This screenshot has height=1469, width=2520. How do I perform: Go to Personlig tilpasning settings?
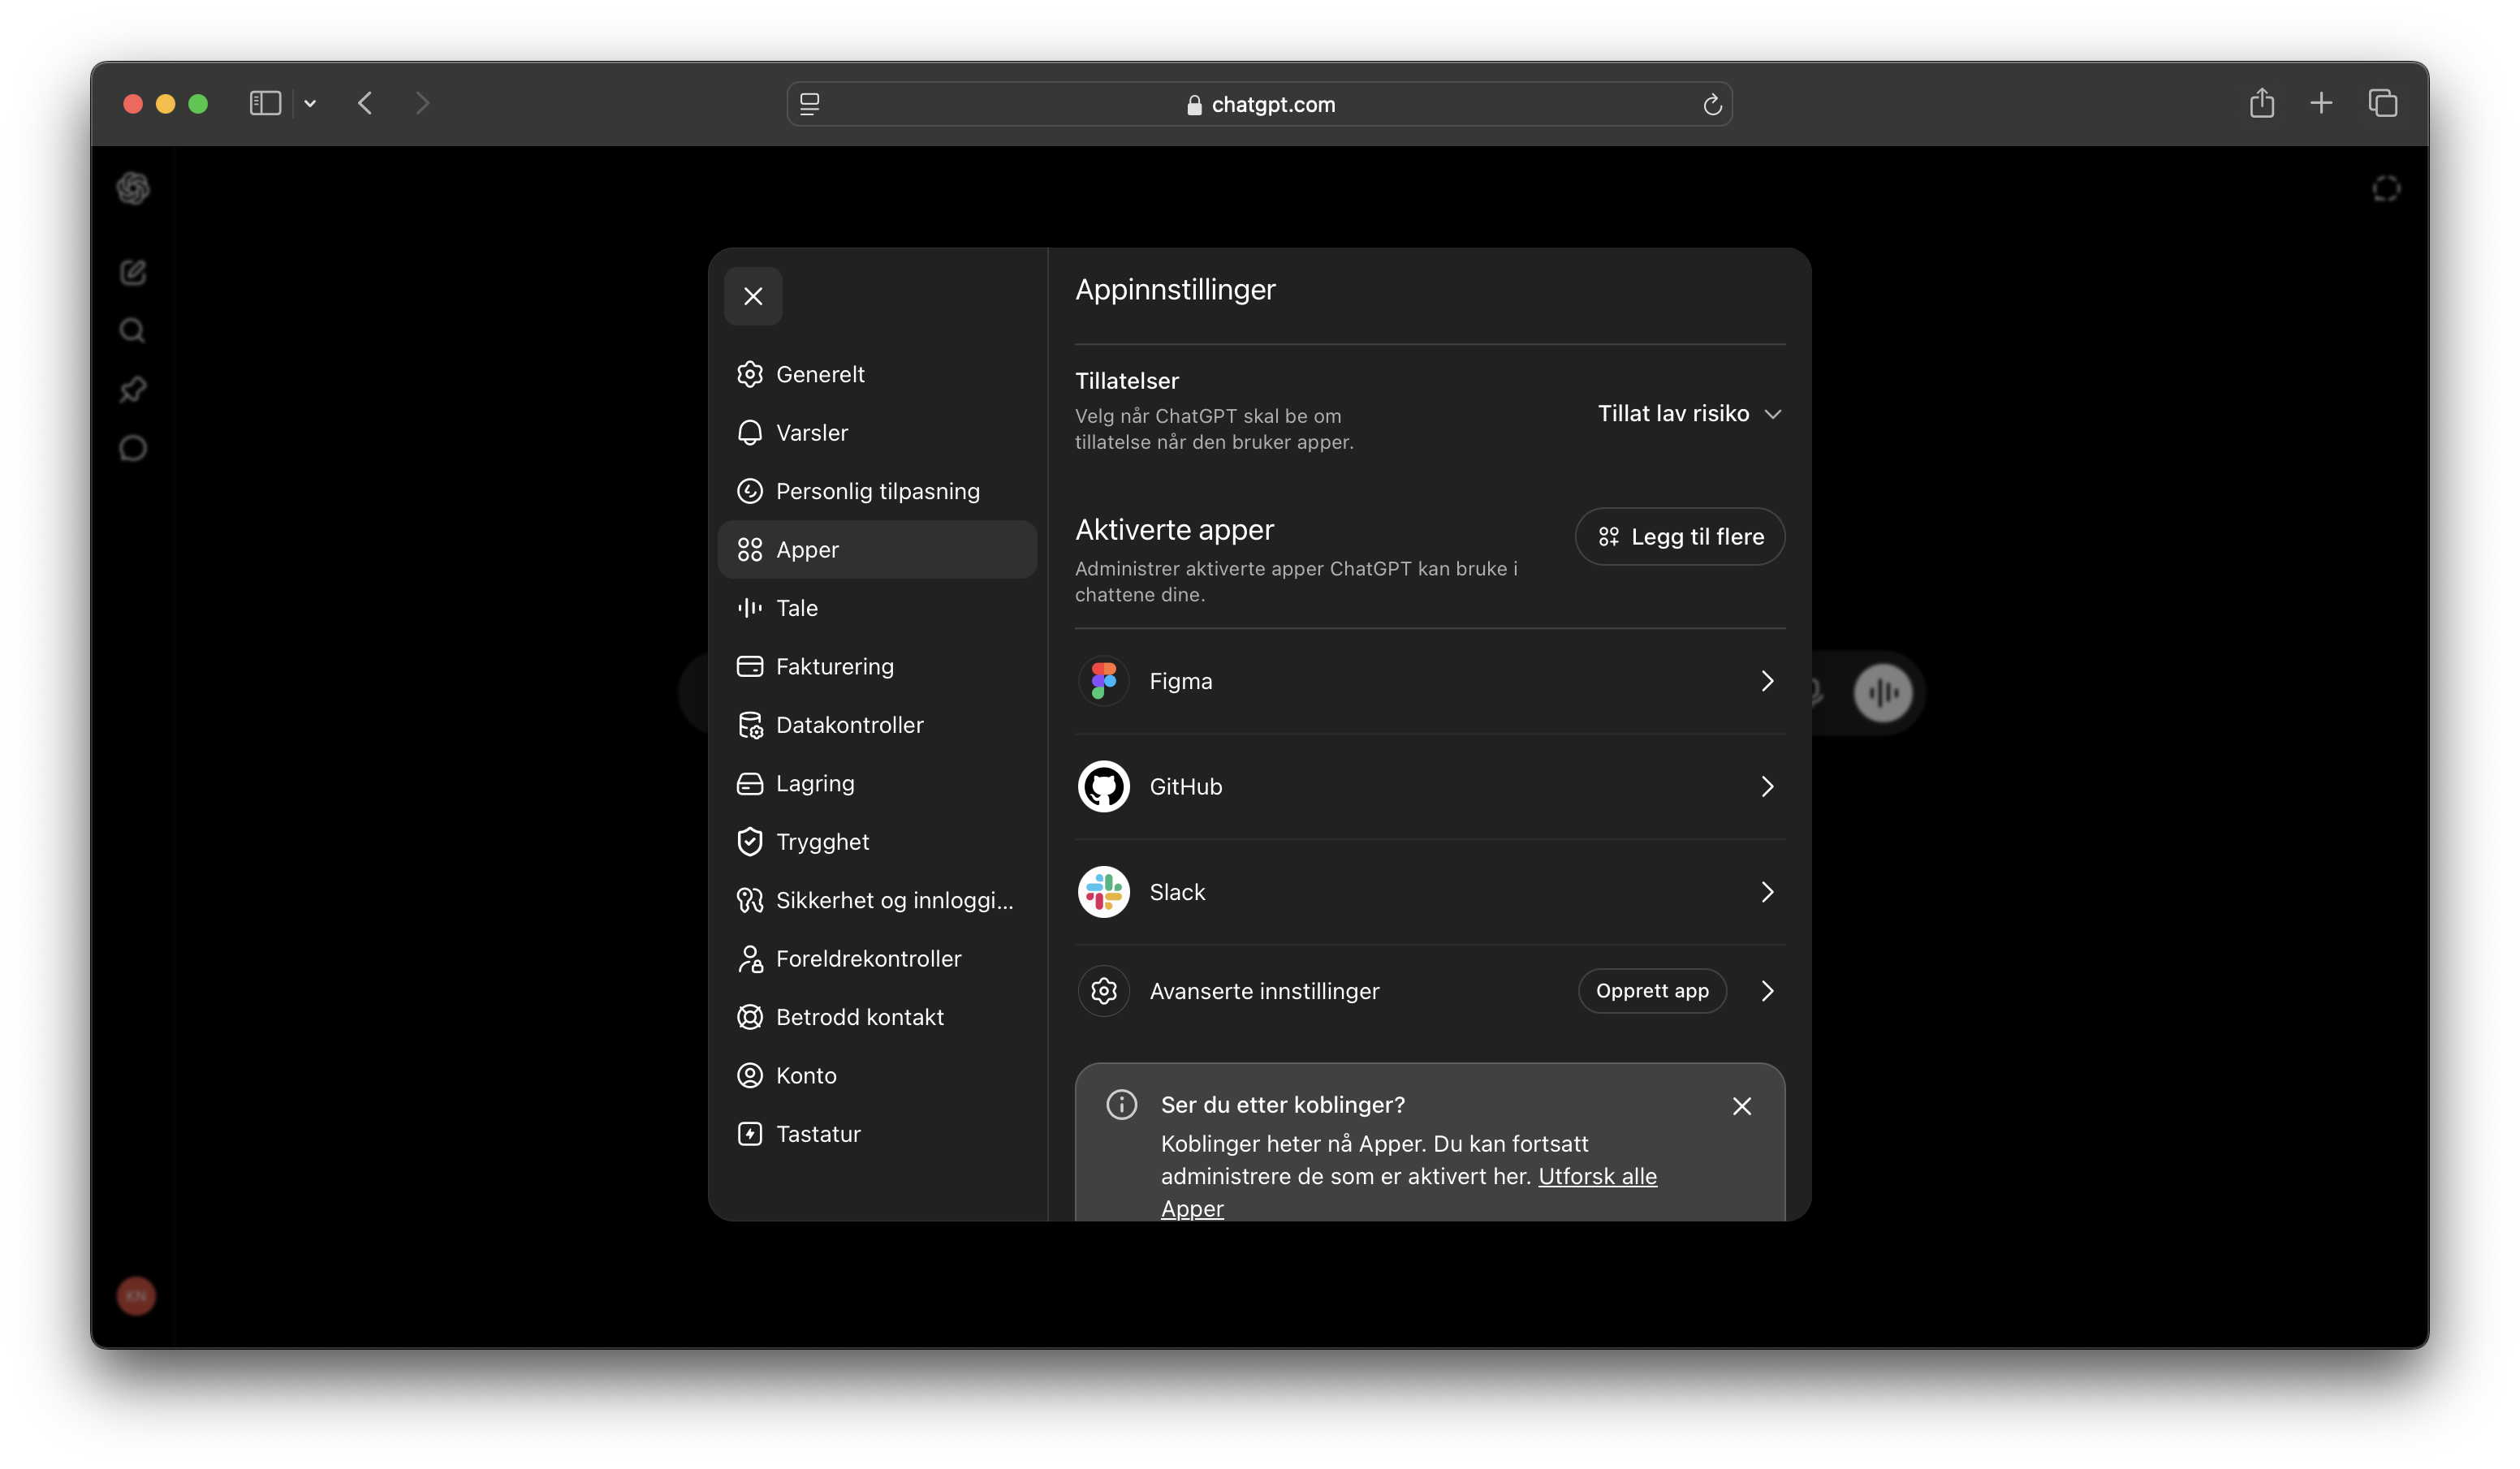pyautogui.click(x=877, y=491)
